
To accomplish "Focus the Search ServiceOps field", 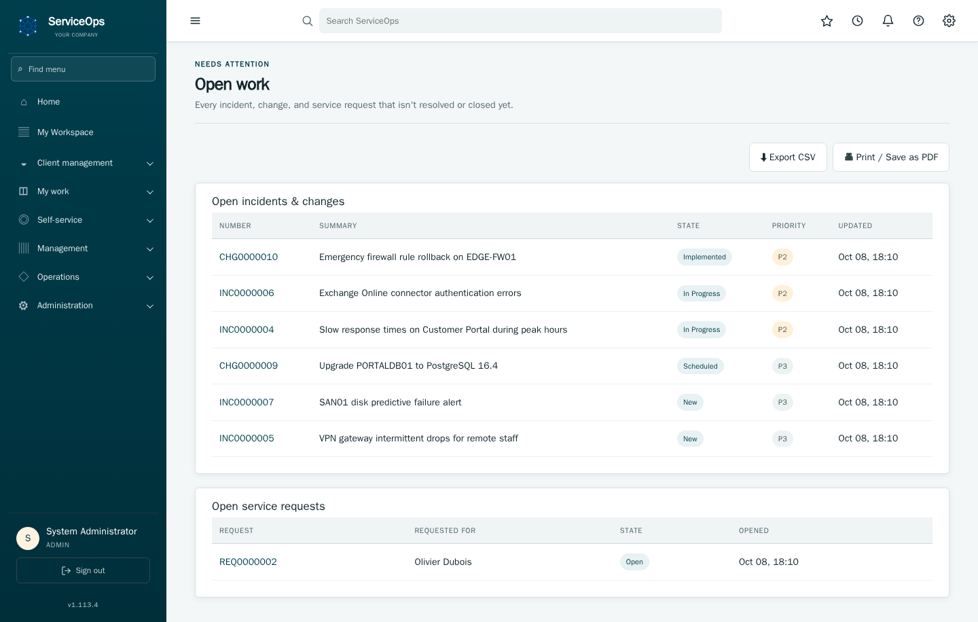I will tap(520, 21).
